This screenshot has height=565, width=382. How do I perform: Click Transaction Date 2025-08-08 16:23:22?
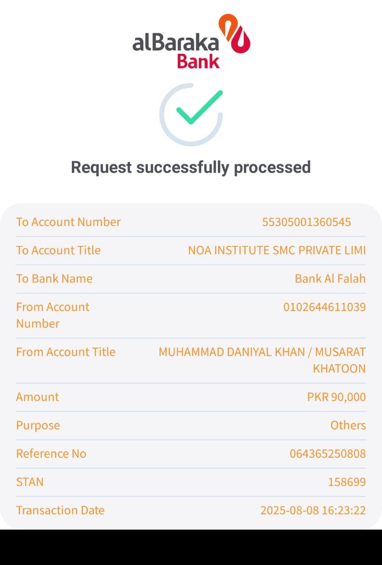tap(313, 510)
